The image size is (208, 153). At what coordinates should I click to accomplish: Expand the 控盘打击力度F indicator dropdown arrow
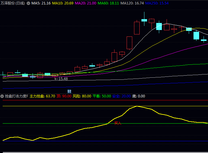point(2,96)
